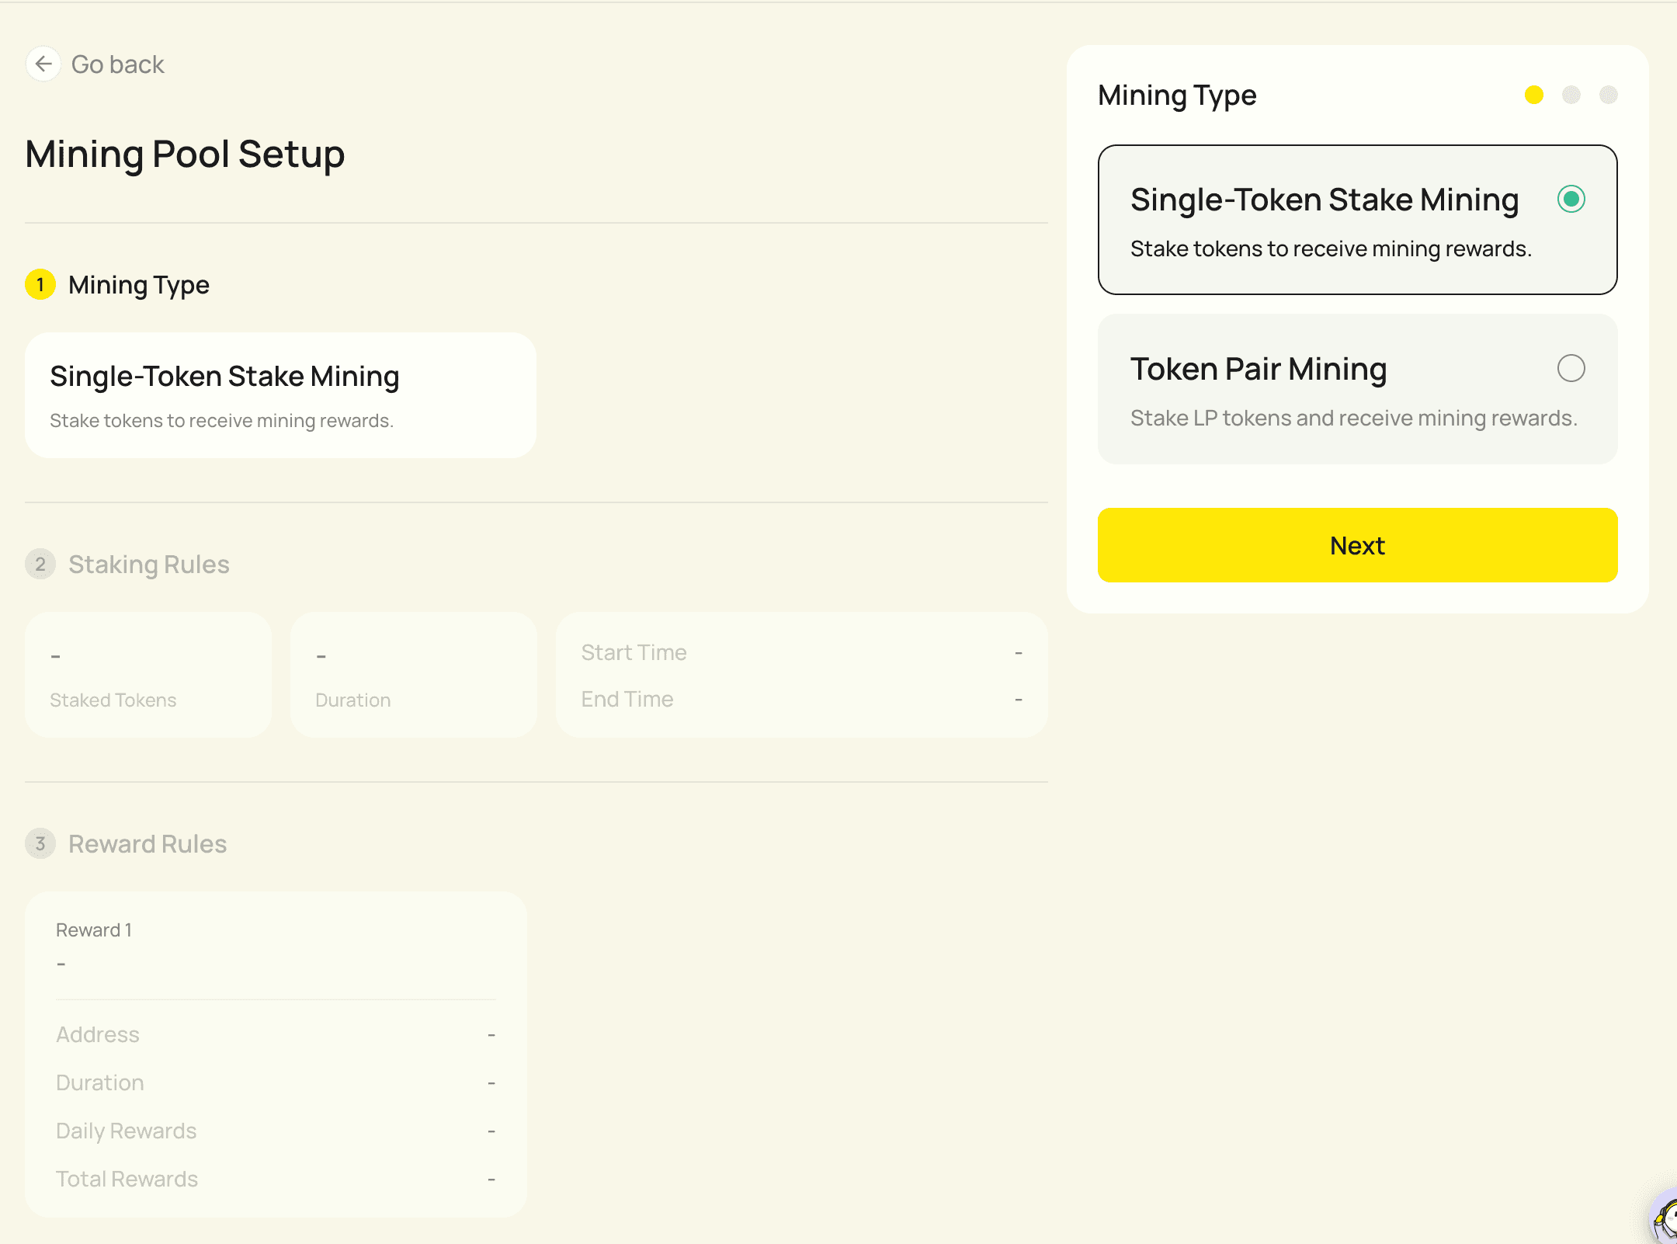Click the Start Time label

click(634, 652)
